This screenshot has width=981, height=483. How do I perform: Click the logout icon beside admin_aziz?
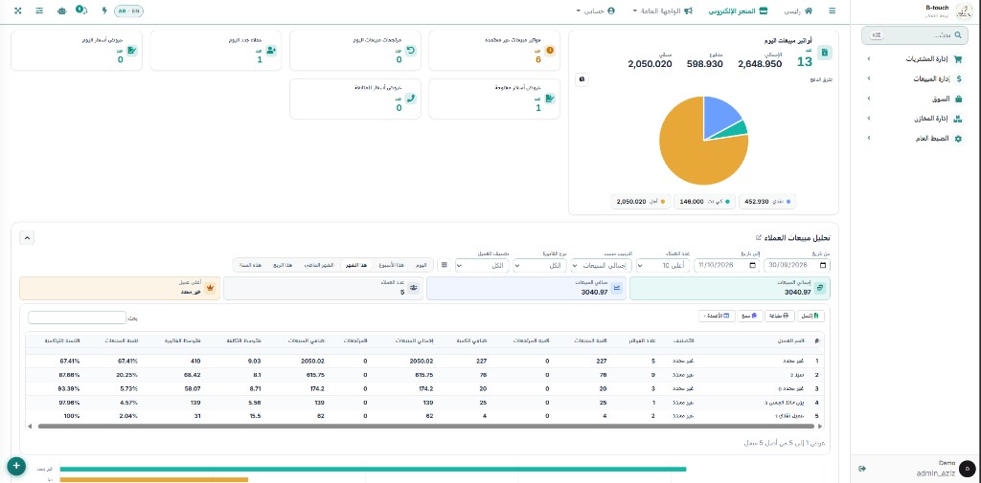[863, 468]
